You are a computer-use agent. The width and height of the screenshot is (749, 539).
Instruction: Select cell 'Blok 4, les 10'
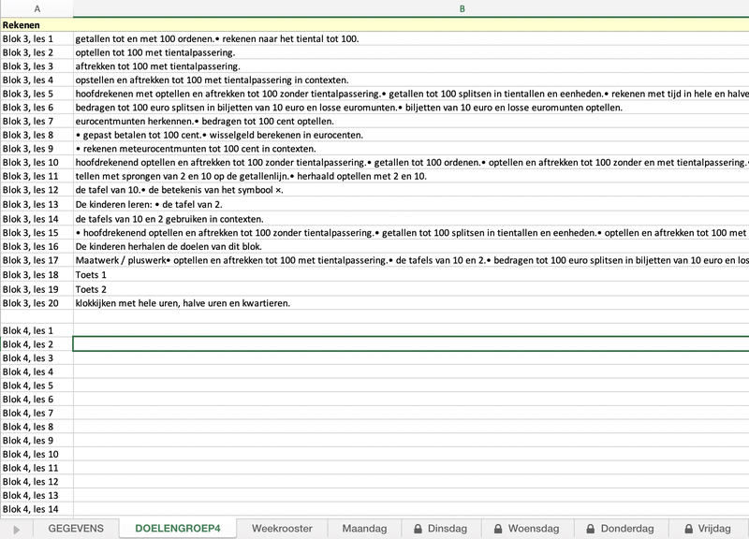[37, 454]
